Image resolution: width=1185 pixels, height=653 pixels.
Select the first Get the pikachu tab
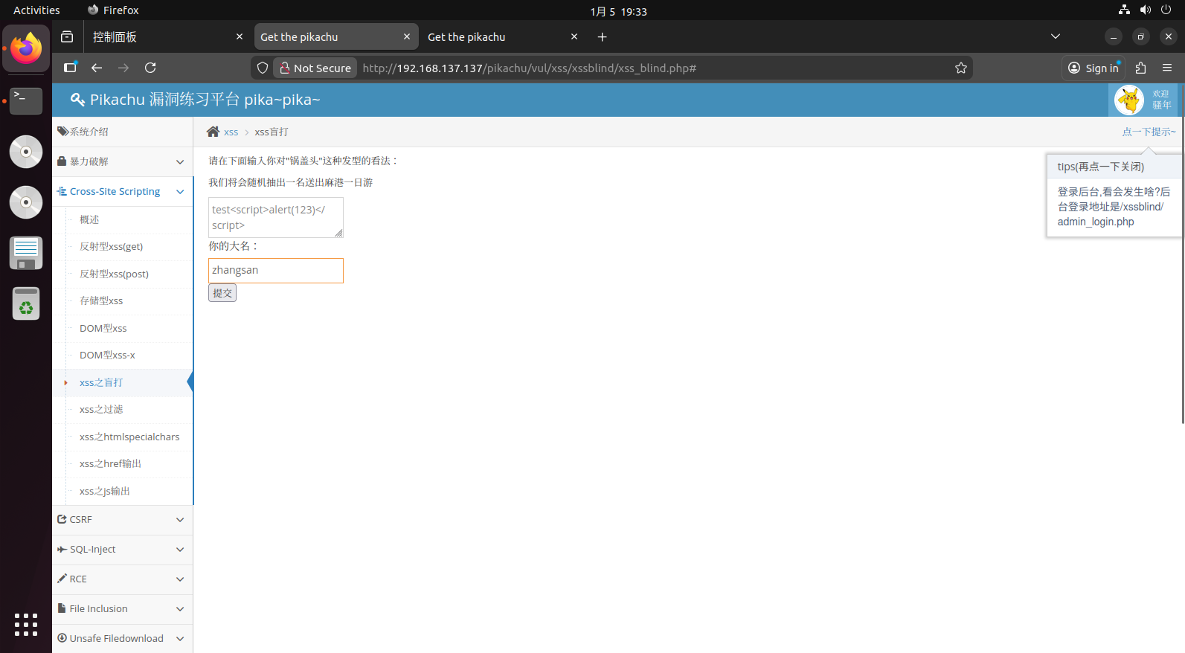[x=327, y=36]
